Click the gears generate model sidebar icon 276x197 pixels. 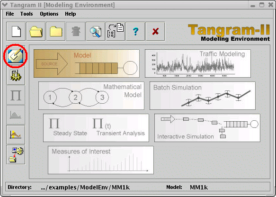pos(16,75)
